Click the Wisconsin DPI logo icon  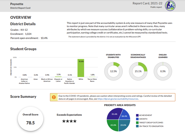coord(170,5)
